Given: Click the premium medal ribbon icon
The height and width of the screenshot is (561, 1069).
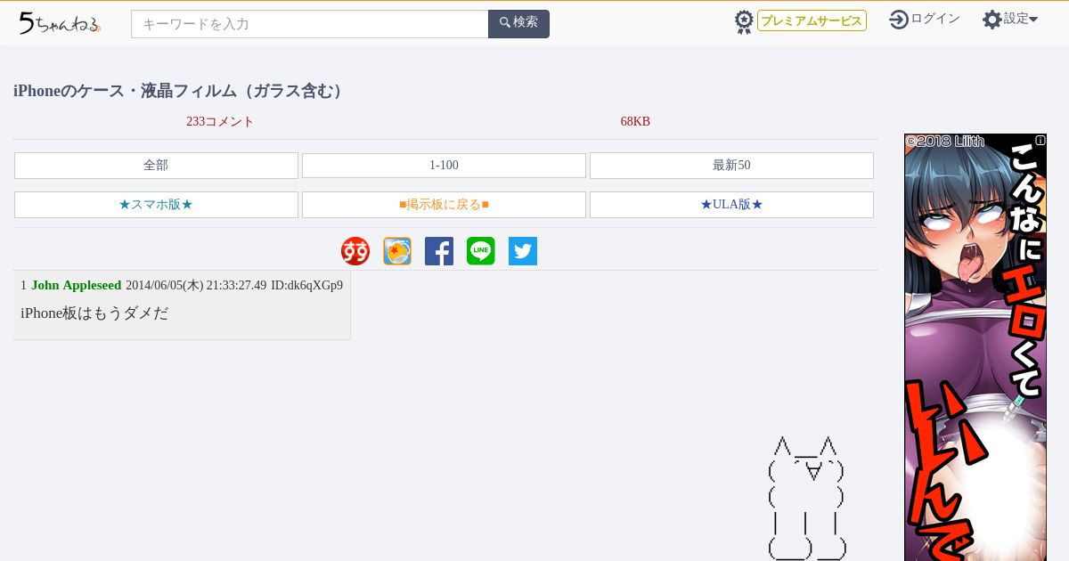Looking at the screenshot, I should coord(744,21).
